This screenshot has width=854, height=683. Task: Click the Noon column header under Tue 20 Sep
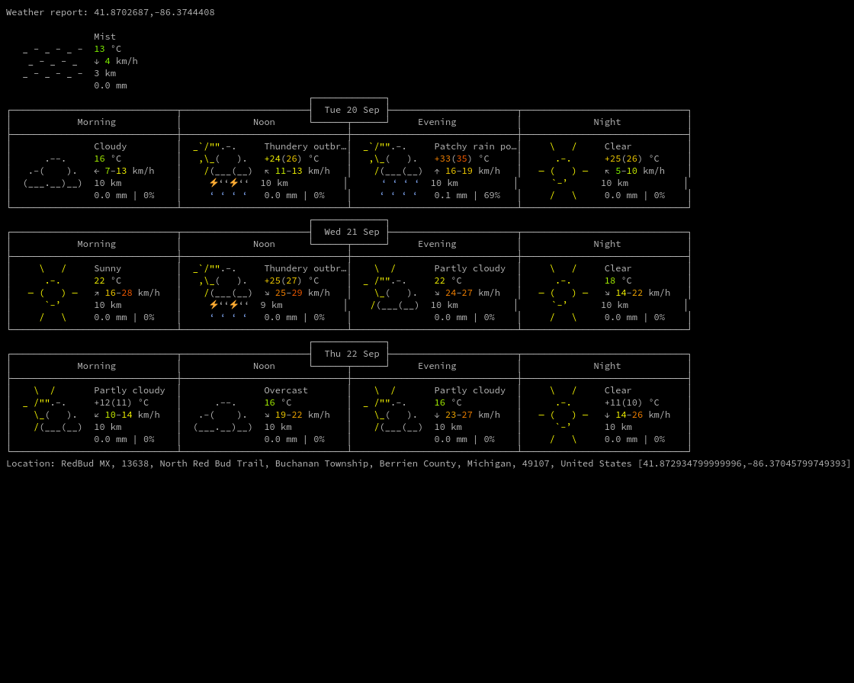point(264,123)
